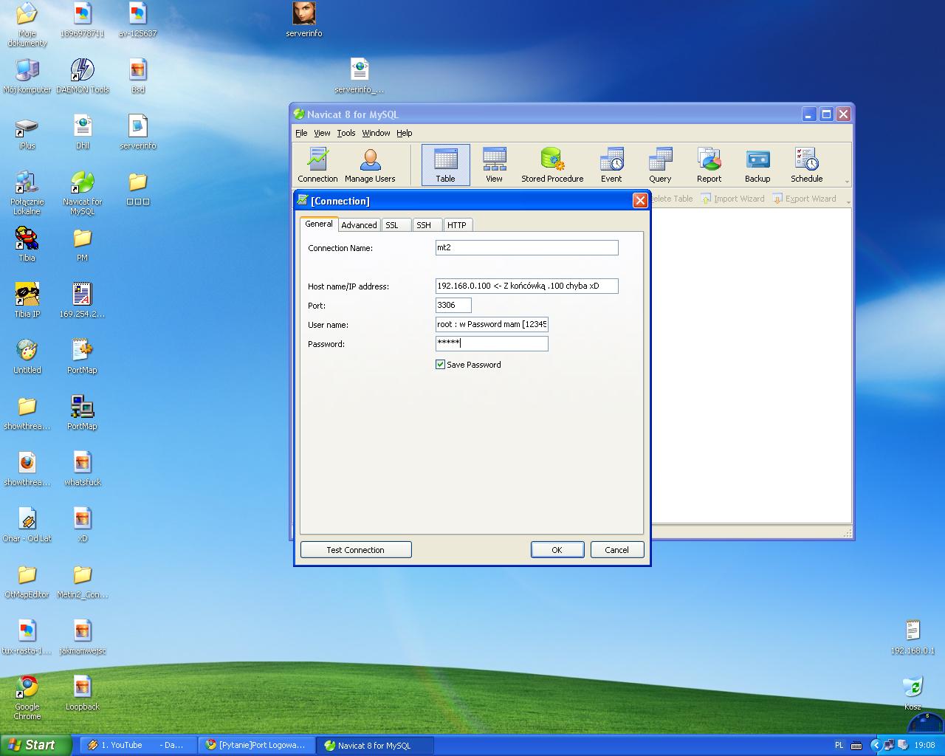Select Google Chrome desktop shortcut

pos(27,697)
